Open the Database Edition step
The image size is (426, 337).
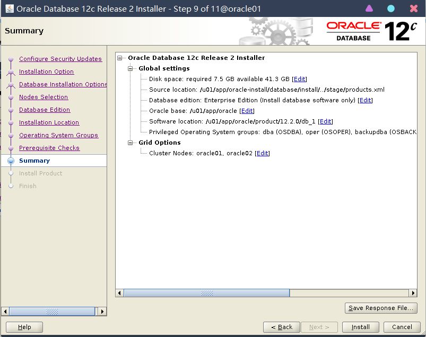tap(45, 110)
